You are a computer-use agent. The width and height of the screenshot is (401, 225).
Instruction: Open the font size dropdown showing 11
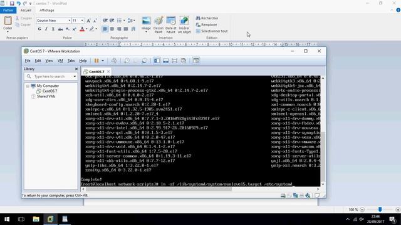click(82, 20)
